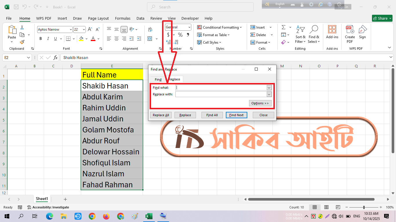This screenshot has width=396, height=222.
Task: Toggle underline formatting
Action: coord(55,38)
